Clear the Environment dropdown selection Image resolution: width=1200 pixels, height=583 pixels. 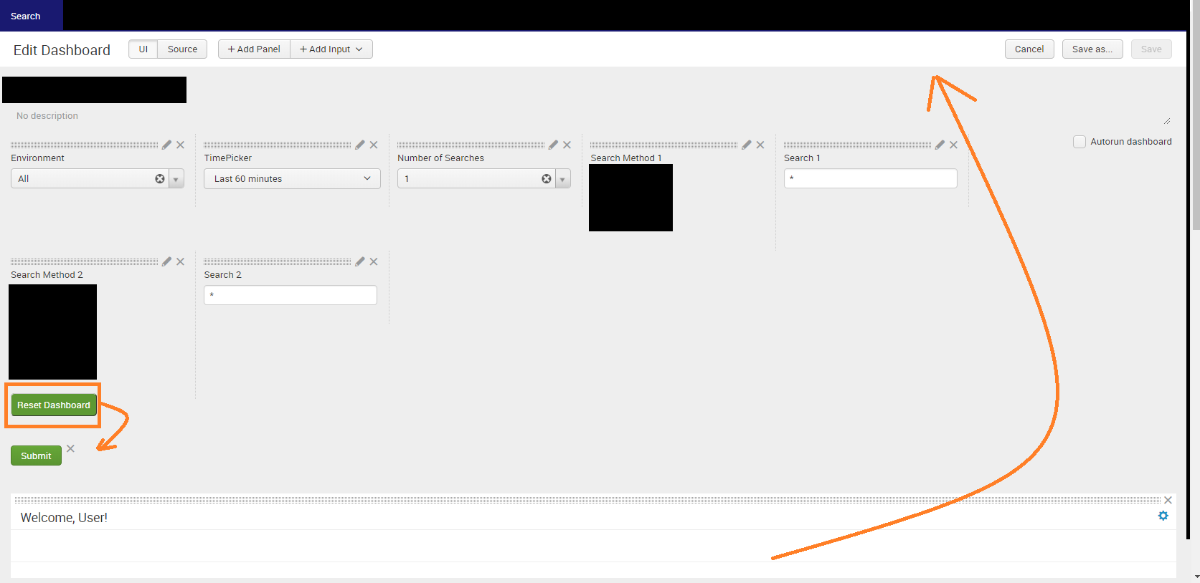tap(160, 179)
